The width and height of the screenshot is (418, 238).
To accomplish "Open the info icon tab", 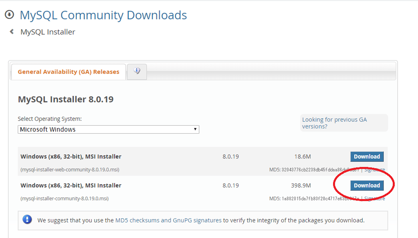I will pos(137,71).
